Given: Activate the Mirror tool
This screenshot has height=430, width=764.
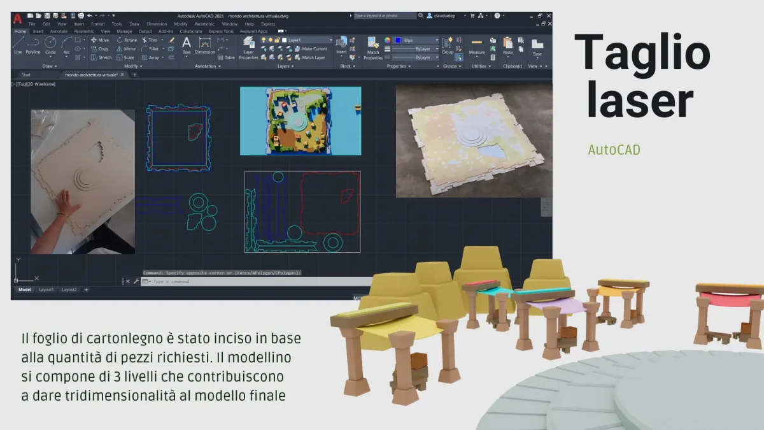Looking at the screenshot, I should [126, 48].
